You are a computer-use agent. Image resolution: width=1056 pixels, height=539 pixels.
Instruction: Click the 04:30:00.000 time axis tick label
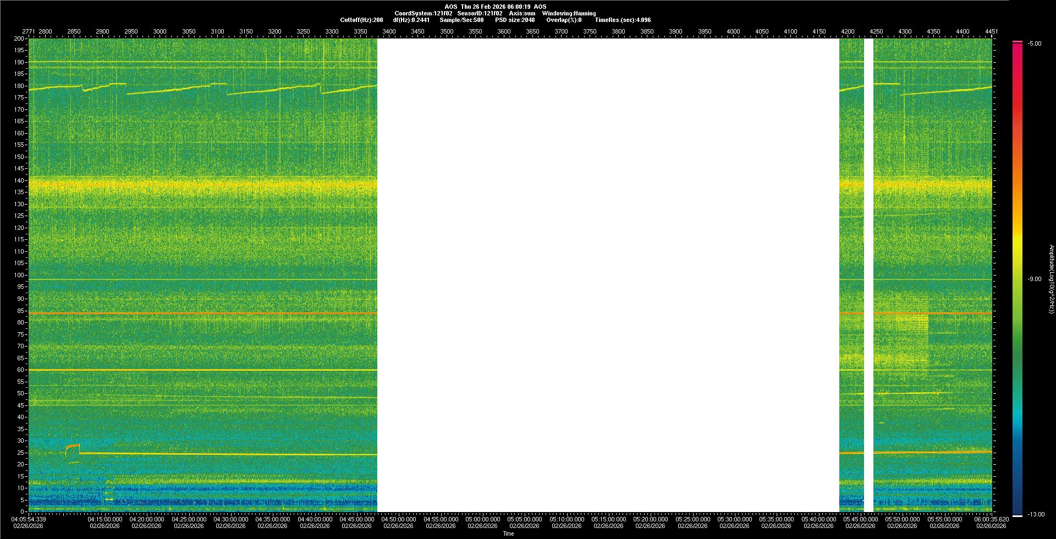point(230,519)
